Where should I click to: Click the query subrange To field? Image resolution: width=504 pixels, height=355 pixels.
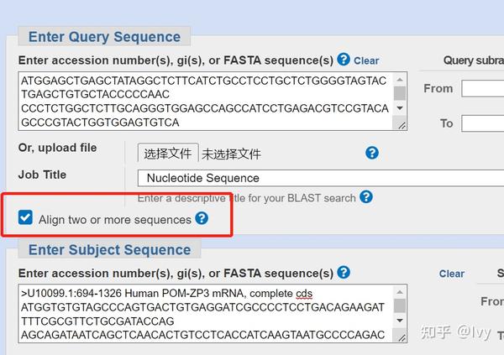pyautogui.click(x=482, y=123)
